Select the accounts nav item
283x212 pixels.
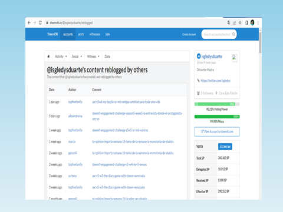(68, 34)
